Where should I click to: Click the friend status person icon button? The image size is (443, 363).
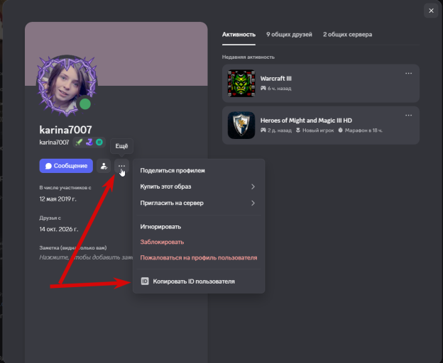click(x=104, y=166)
